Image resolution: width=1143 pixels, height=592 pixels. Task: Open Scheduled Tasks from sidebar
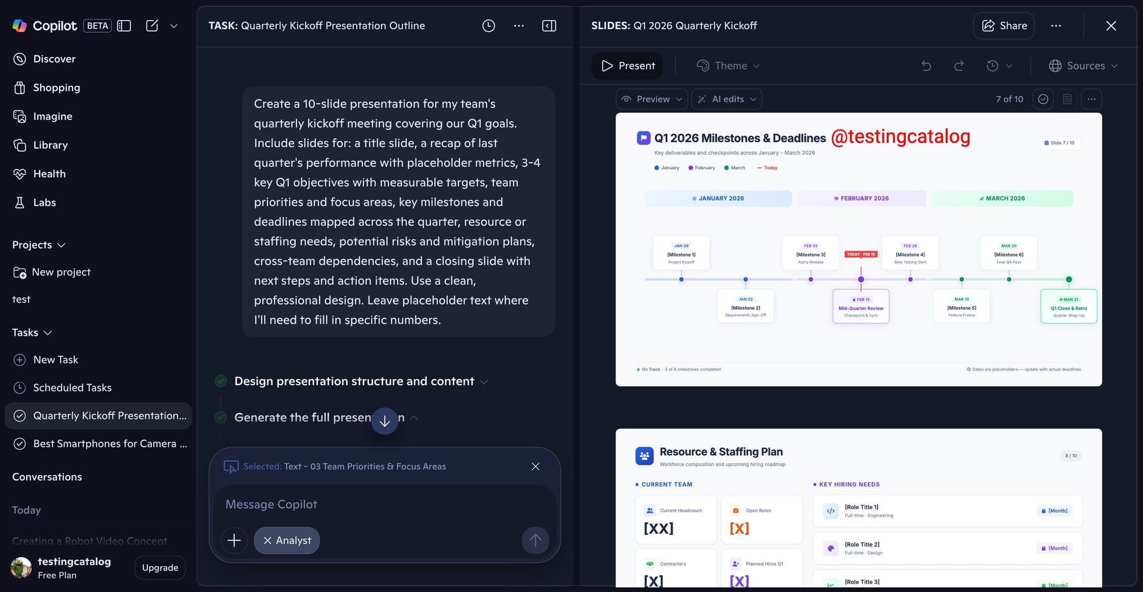pyautogui.click(x=72, y=388)
